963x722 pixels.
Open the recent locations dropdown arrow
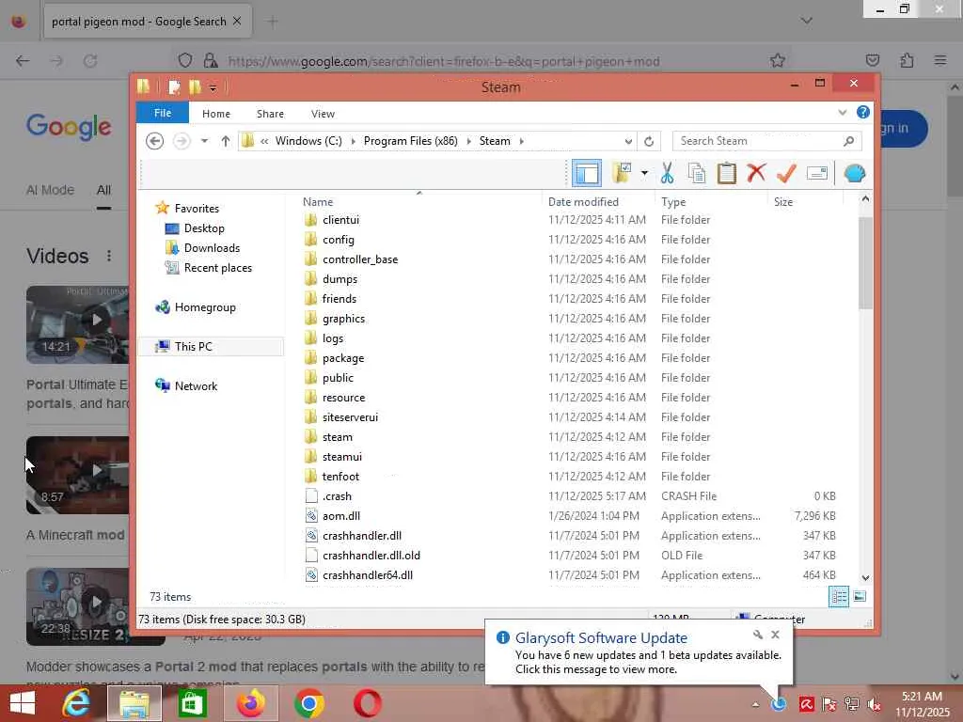[204, 141]
